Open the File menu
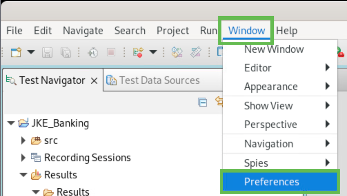The height and width of the screenshot is (196, 347). [14, 31]
